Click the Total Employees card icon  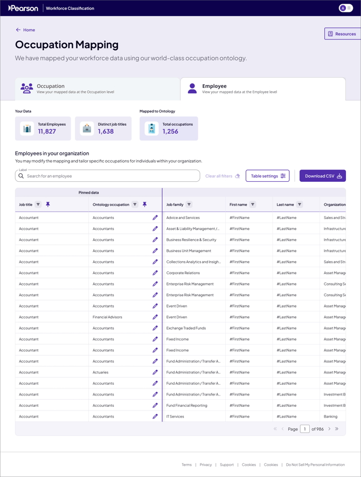(x=27, y=128)
